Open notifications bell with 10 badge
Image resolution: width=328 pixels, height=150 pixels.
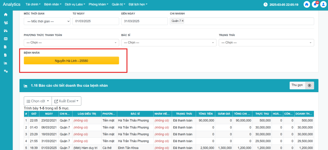click(315, 4)
